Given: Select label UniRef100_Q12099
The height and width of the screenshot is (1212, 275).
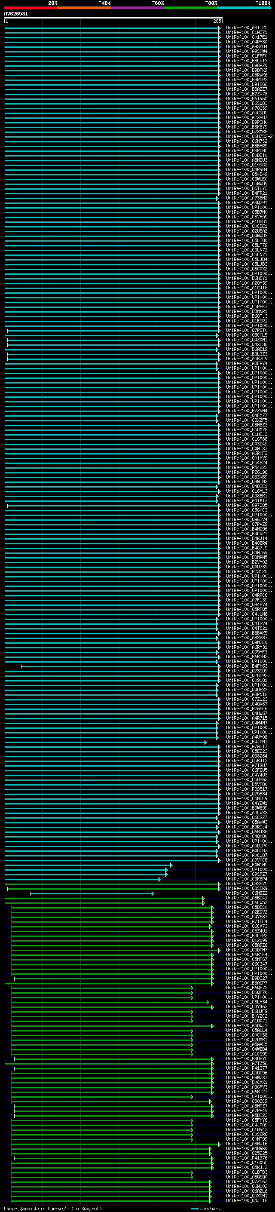Looking at the screenshot, I should pos(247,941).
